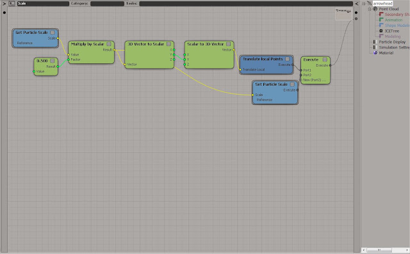The width and height of the screenshot is (410, 254).
Task: Select Material in explorer
Action: click(x=386, y=52)
